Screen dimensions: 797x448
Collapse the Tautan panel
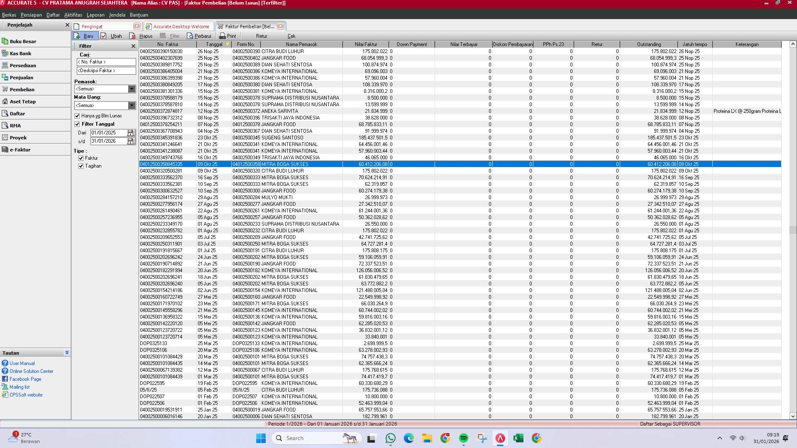point(66,353)
